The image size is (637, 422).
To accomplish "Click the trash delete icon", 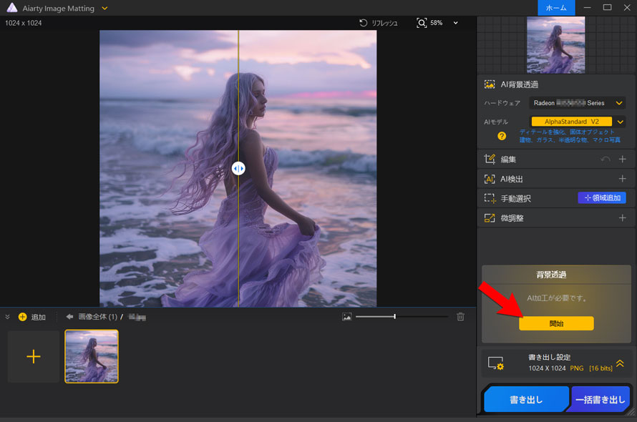I will click(461, 317).
